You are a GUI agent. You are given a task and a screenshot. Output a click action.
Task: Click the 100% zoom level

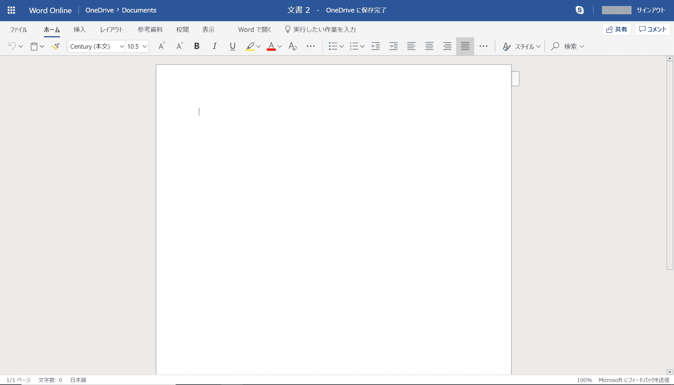(x=584, y=380)
